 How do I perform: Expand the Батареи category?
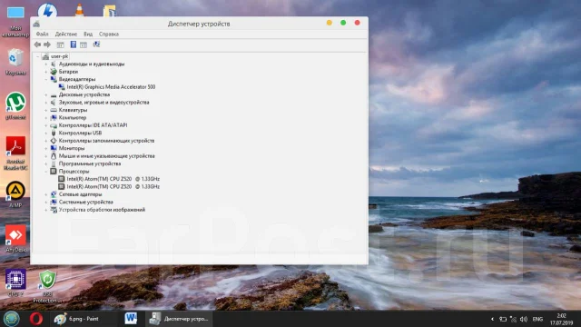(x=46, y=72)
